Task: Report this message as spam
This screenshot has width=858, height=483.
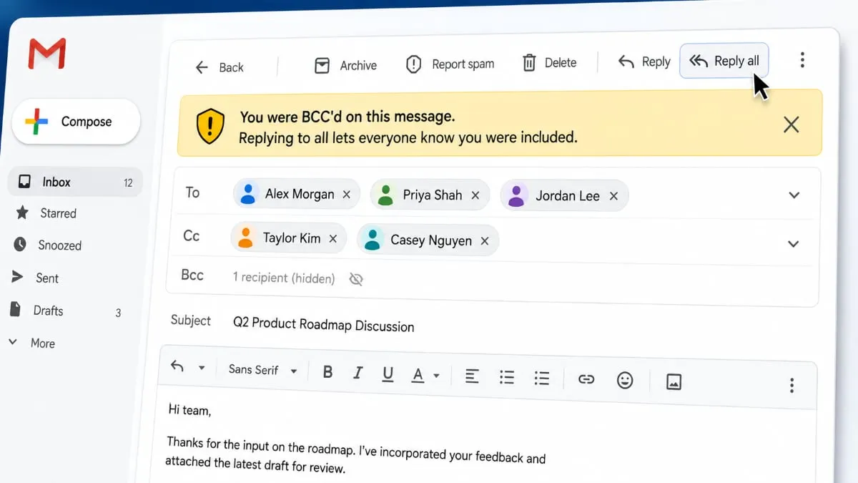Action: 450,64
